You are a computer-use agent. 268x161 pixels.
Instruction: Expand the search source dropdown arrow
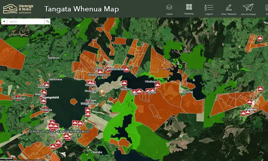coord(4,21)
